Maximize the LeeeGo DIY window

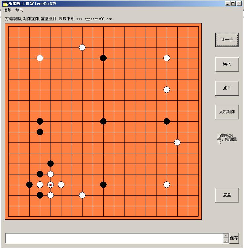pyautogui.click(x=233, y=4)
